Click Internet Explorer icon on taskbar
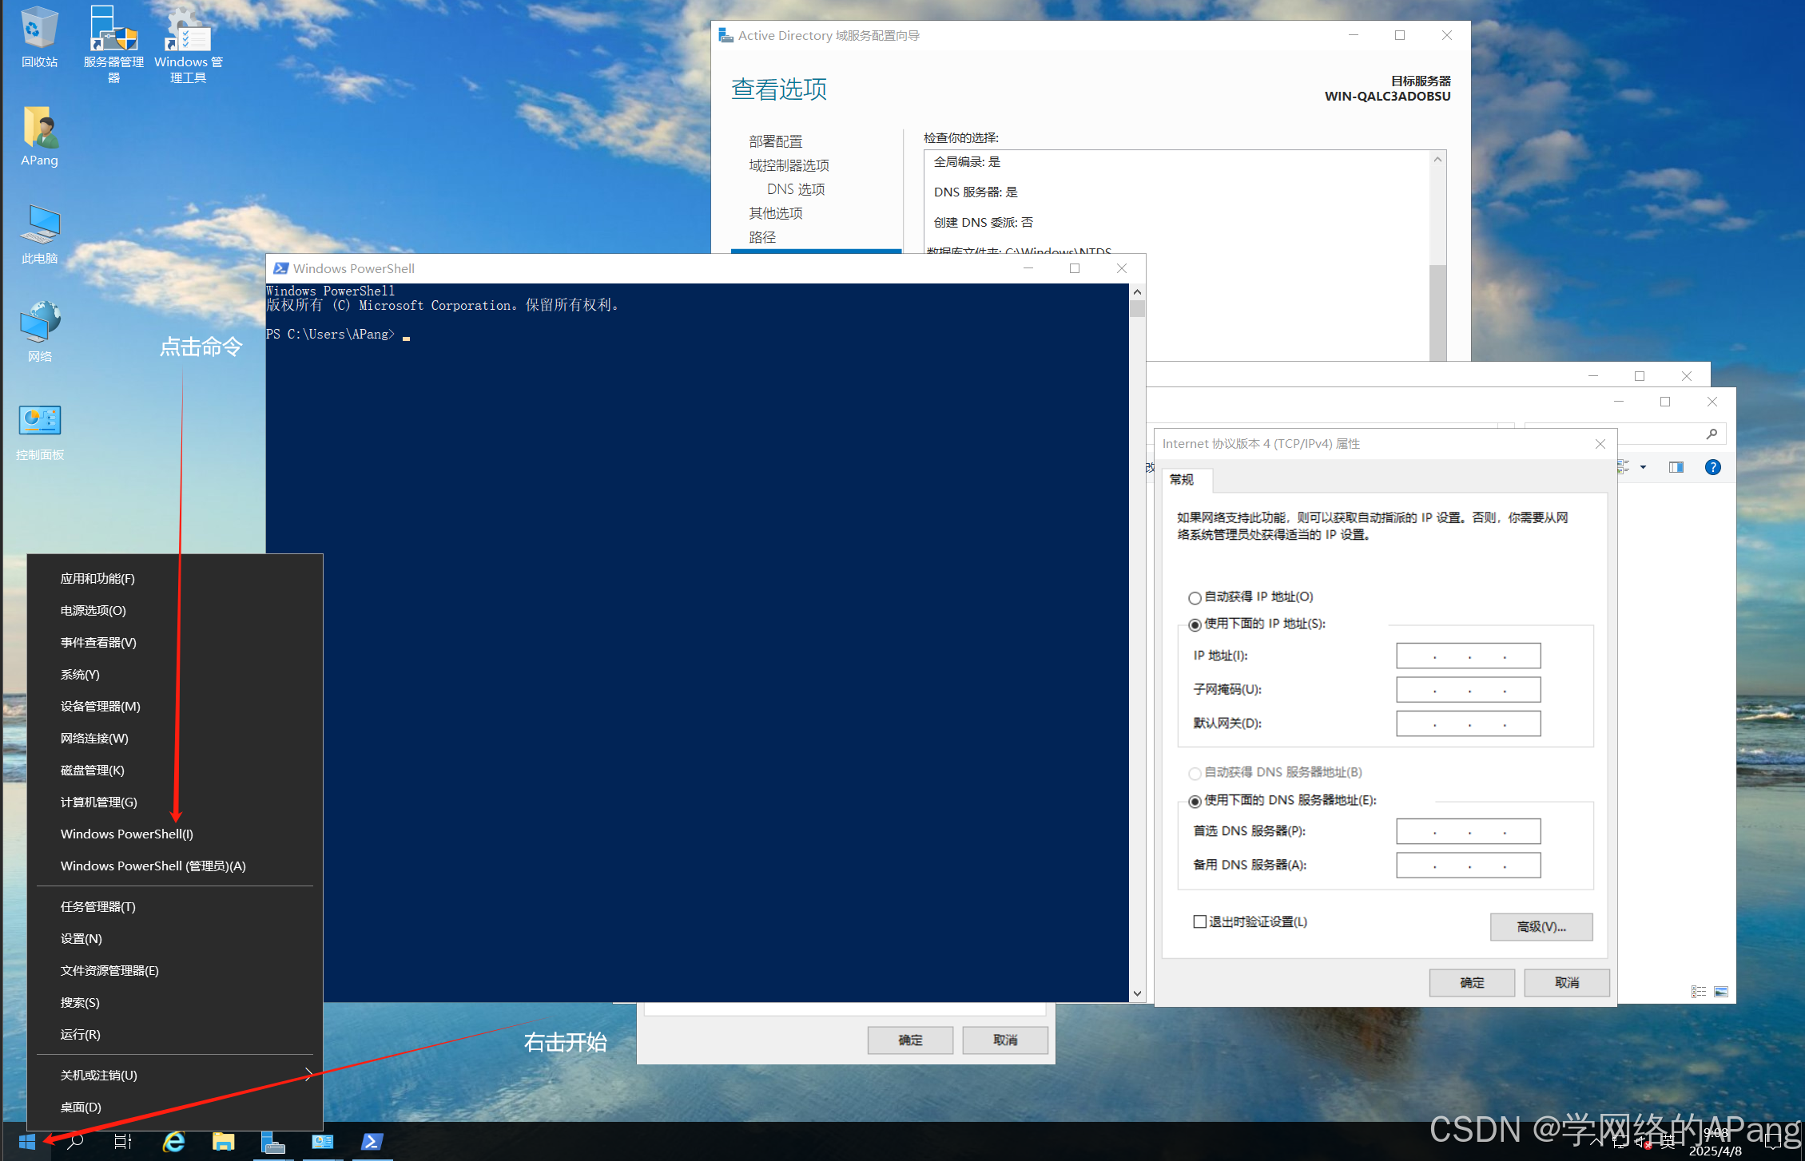This screenshot has width=1805, height=1161. point(173,1142)
